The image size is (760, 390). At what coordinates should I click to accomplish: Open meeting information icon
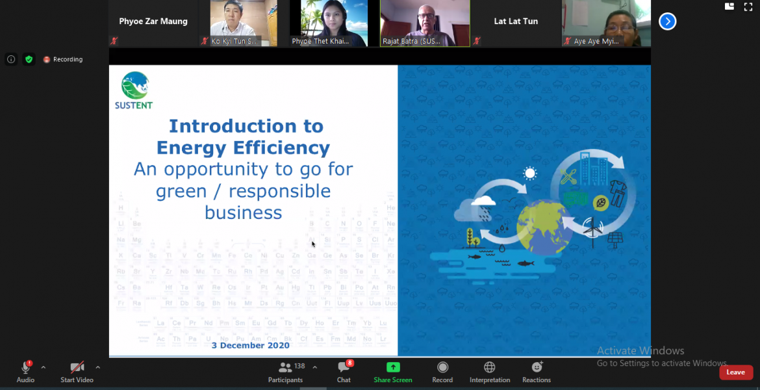[x=11, y=59]
